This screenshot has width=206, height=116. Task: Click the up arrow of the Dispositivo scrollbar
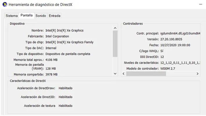point(115,28)
